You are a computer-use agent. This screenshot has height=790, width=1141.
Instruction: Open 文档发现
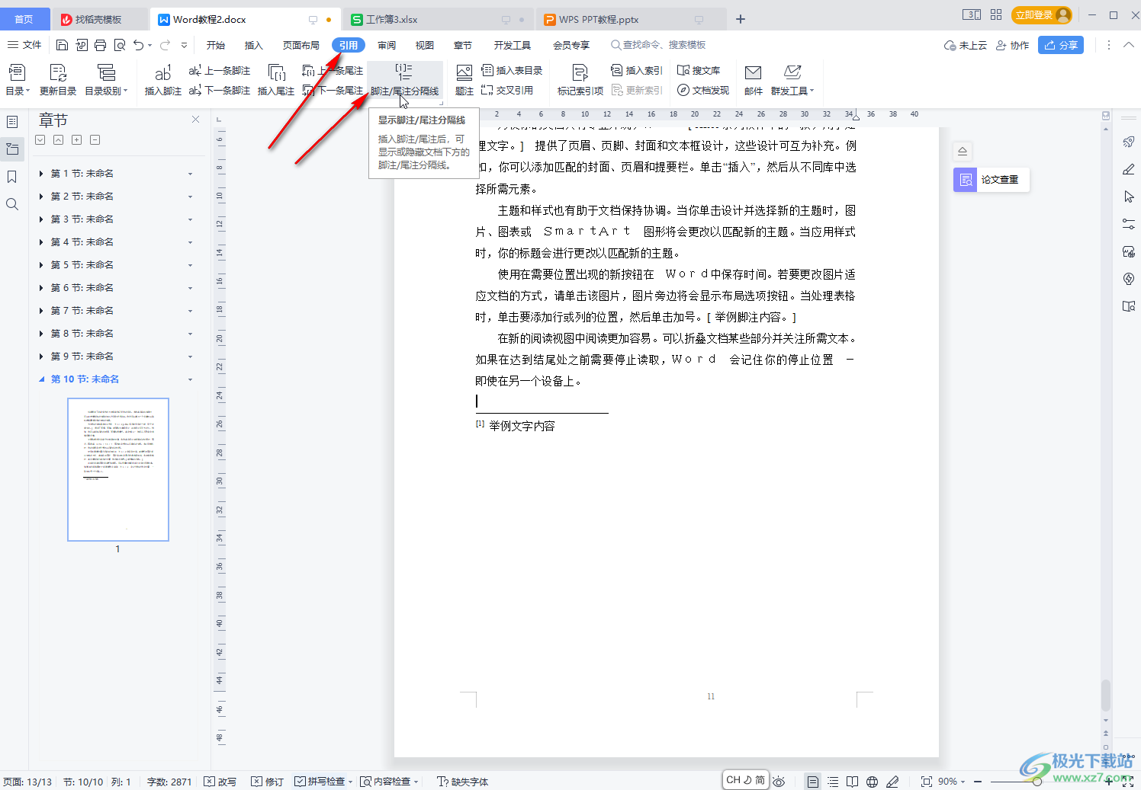[x=703, y=91]
